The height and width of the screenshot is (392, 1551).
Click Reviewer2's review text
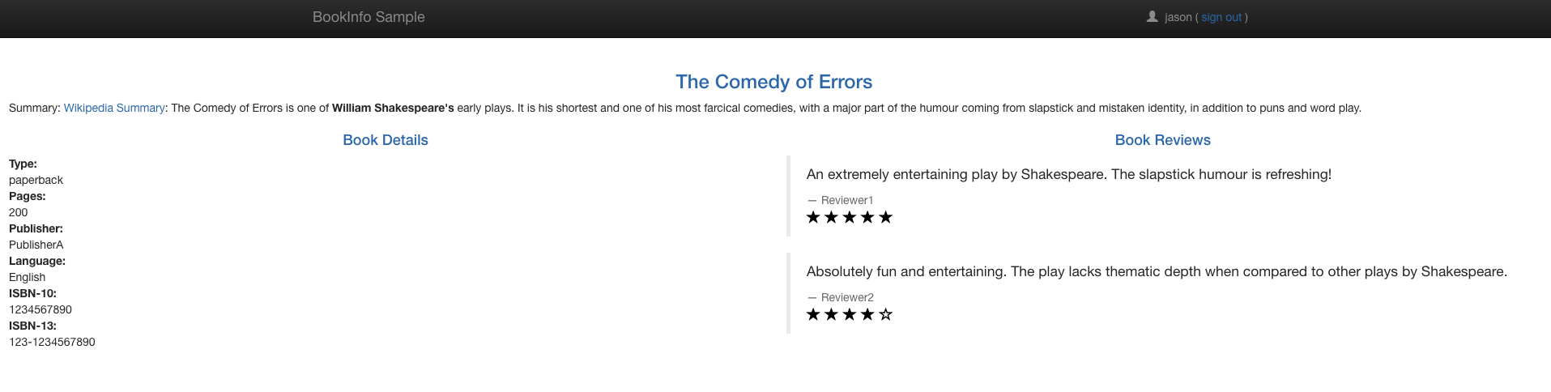[x=1157, y=271]
